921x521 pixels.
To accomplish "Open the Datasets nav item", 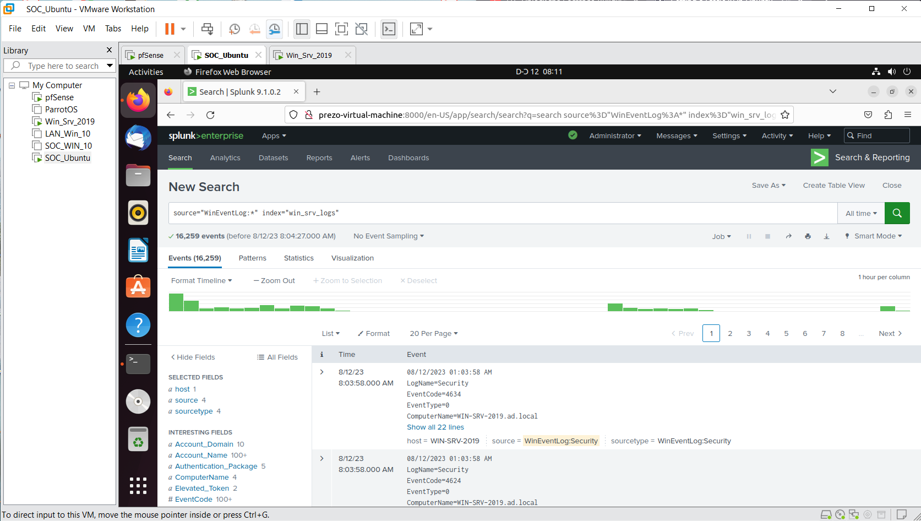I will [273, 158].
